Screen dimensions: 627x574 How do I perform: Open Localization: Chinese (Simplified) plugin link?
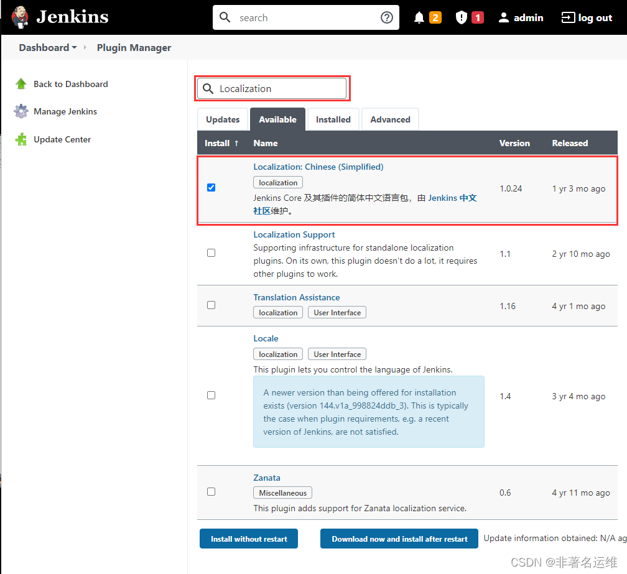[x=318, y=167]
